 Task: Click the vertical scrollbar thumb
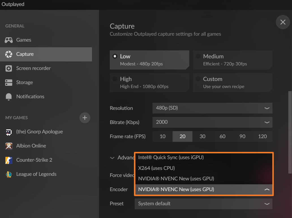pos(290,132)
